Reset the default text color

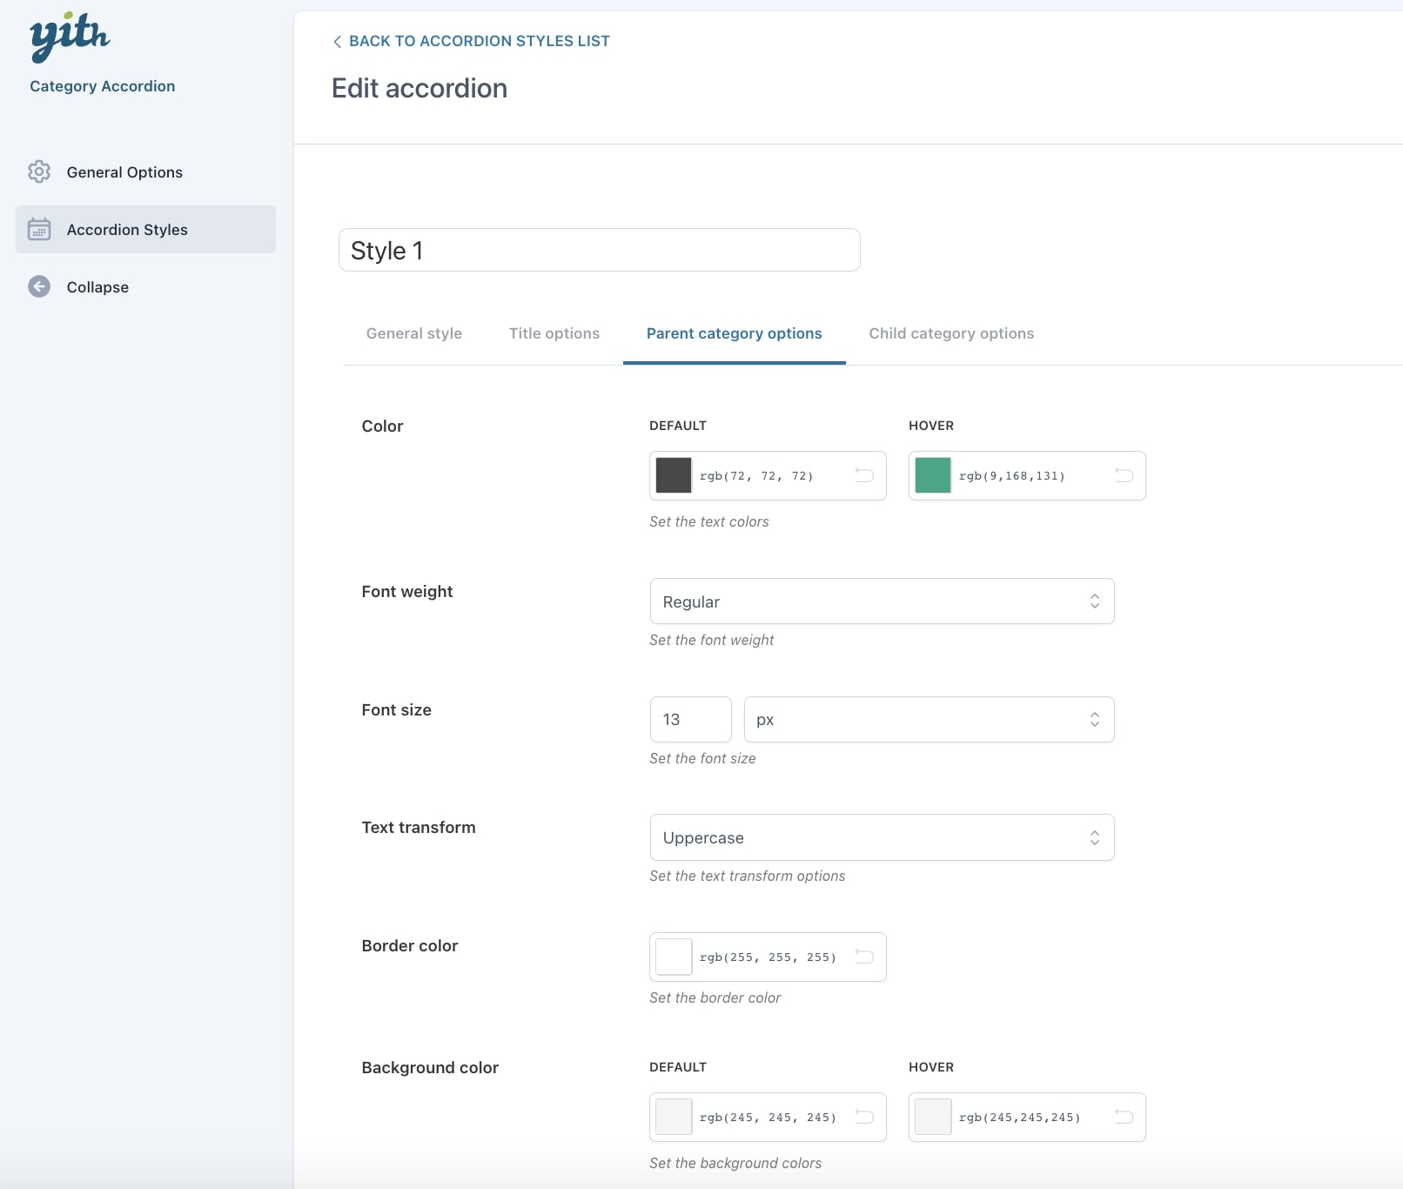[x=864, y=475]
